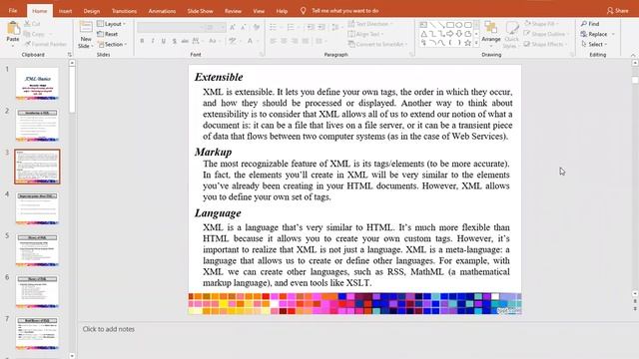
Task: Switch to the Design tab
Action: (x=91, y=11)
